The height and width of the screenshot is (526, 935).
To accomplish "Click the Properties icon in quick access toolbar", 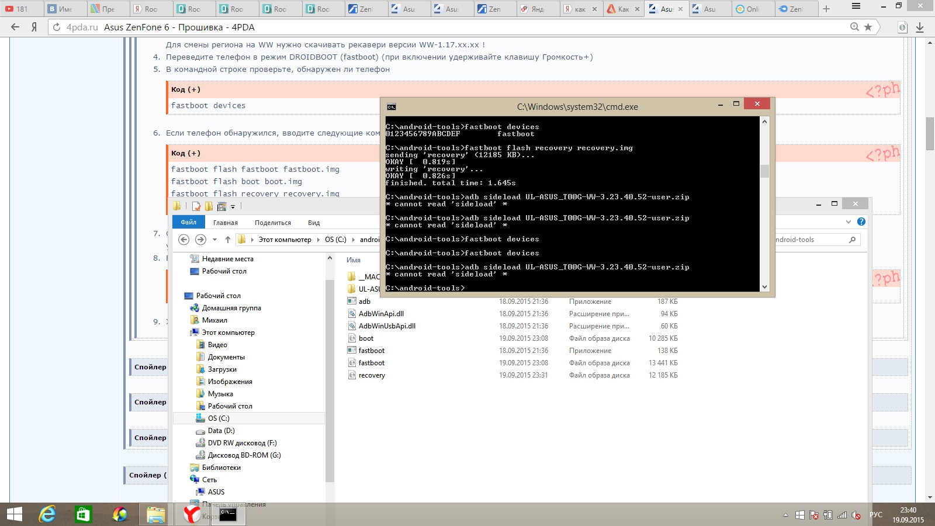I will (196, 206).
